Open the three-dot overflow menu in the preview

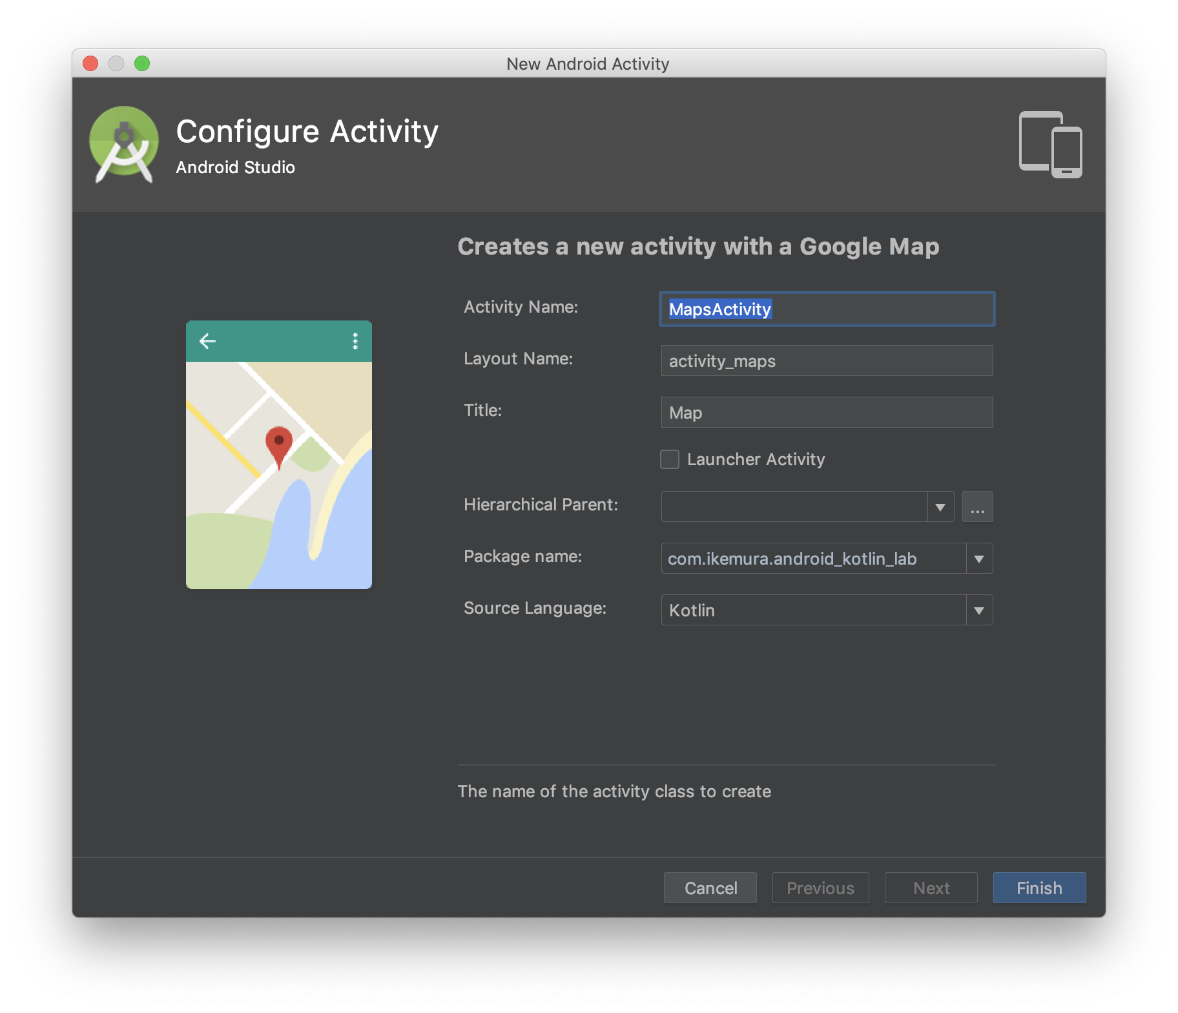click(354, 341)
